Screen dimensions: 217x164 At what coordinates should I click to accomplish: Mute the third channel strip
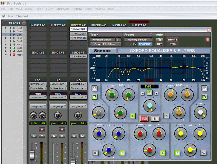tap(82, 136)
